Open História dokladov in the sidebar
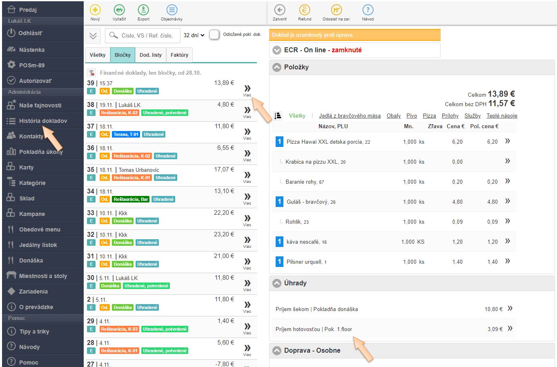 pos(43,121)
